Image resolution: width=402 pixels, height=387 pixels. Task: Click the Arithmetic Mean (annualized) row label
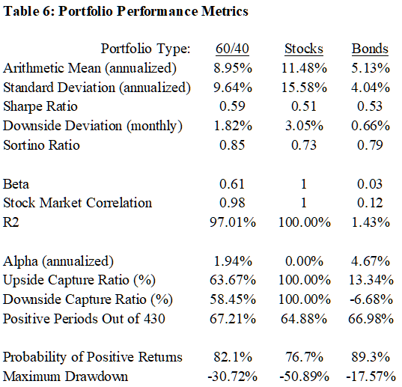(90, 68)
